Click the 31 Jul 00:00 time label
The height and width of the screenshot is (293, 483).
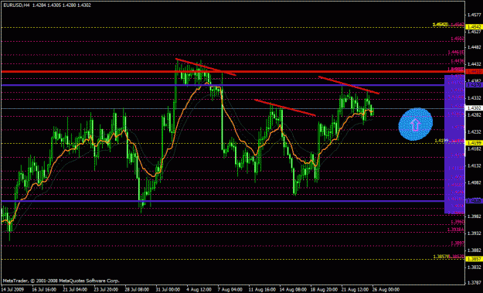click(x=168, y=290)
